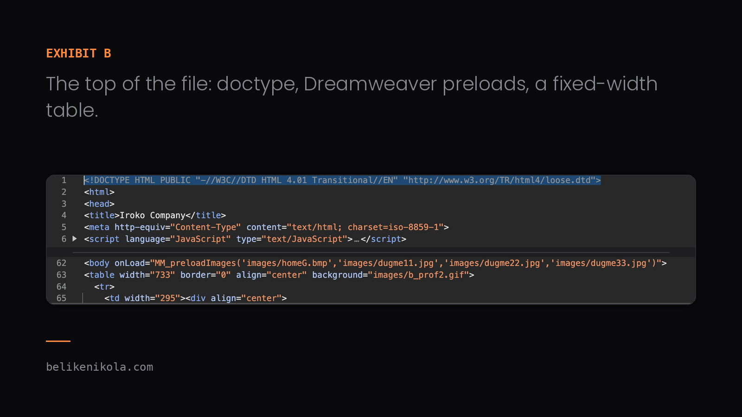
Task: Click the table width="733" attribute
Action: (x=147, y=275)
